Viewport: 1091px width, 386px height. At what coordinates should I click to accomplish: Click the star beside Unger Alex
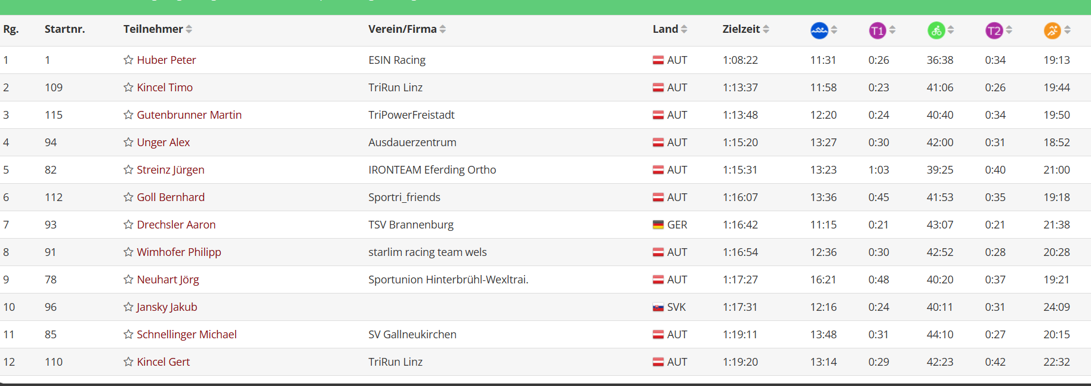(x=128, y=142)
